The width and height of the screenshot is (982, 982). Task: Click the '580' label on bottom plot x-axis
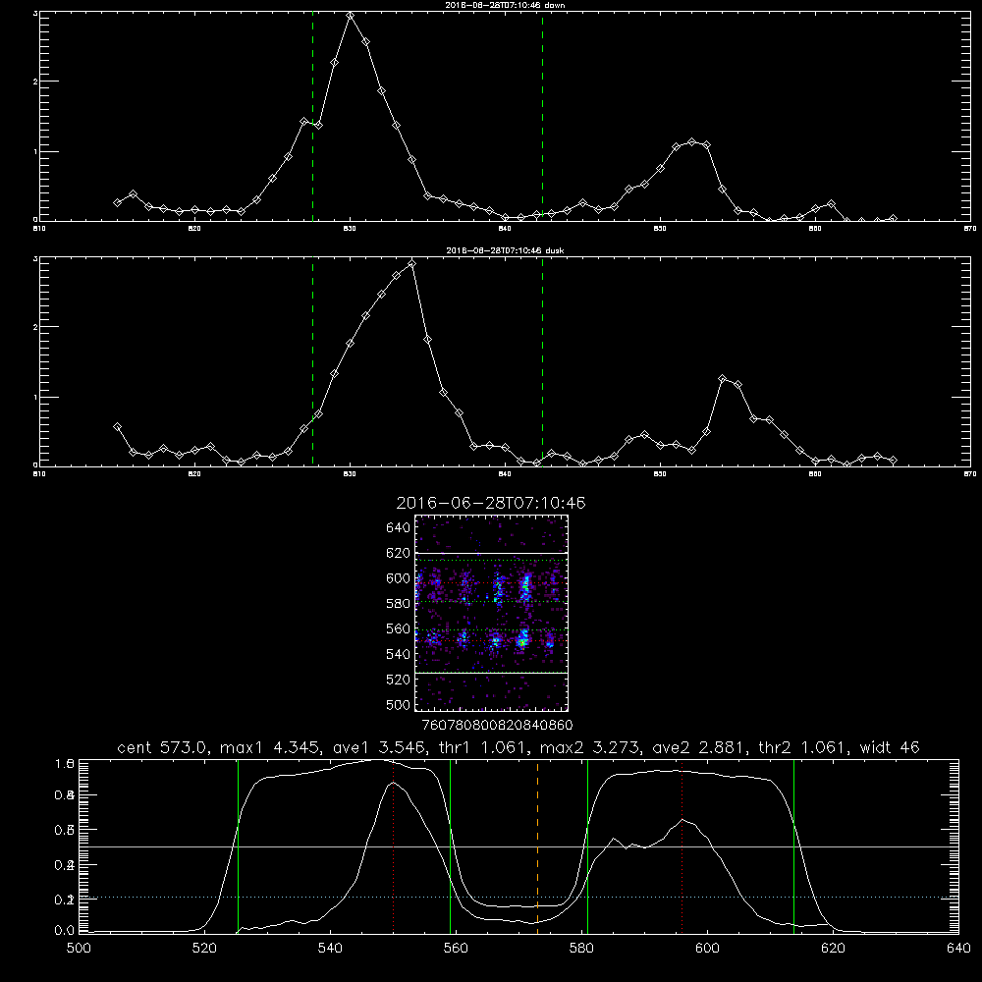pos(581,949)
